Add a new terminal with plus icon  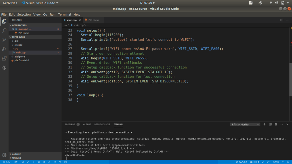point(264,124)
